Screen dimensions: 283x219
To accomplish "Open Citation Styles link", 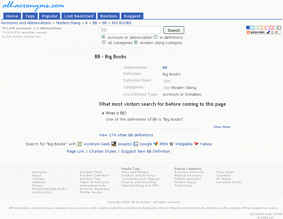I will tap(102, 151).
